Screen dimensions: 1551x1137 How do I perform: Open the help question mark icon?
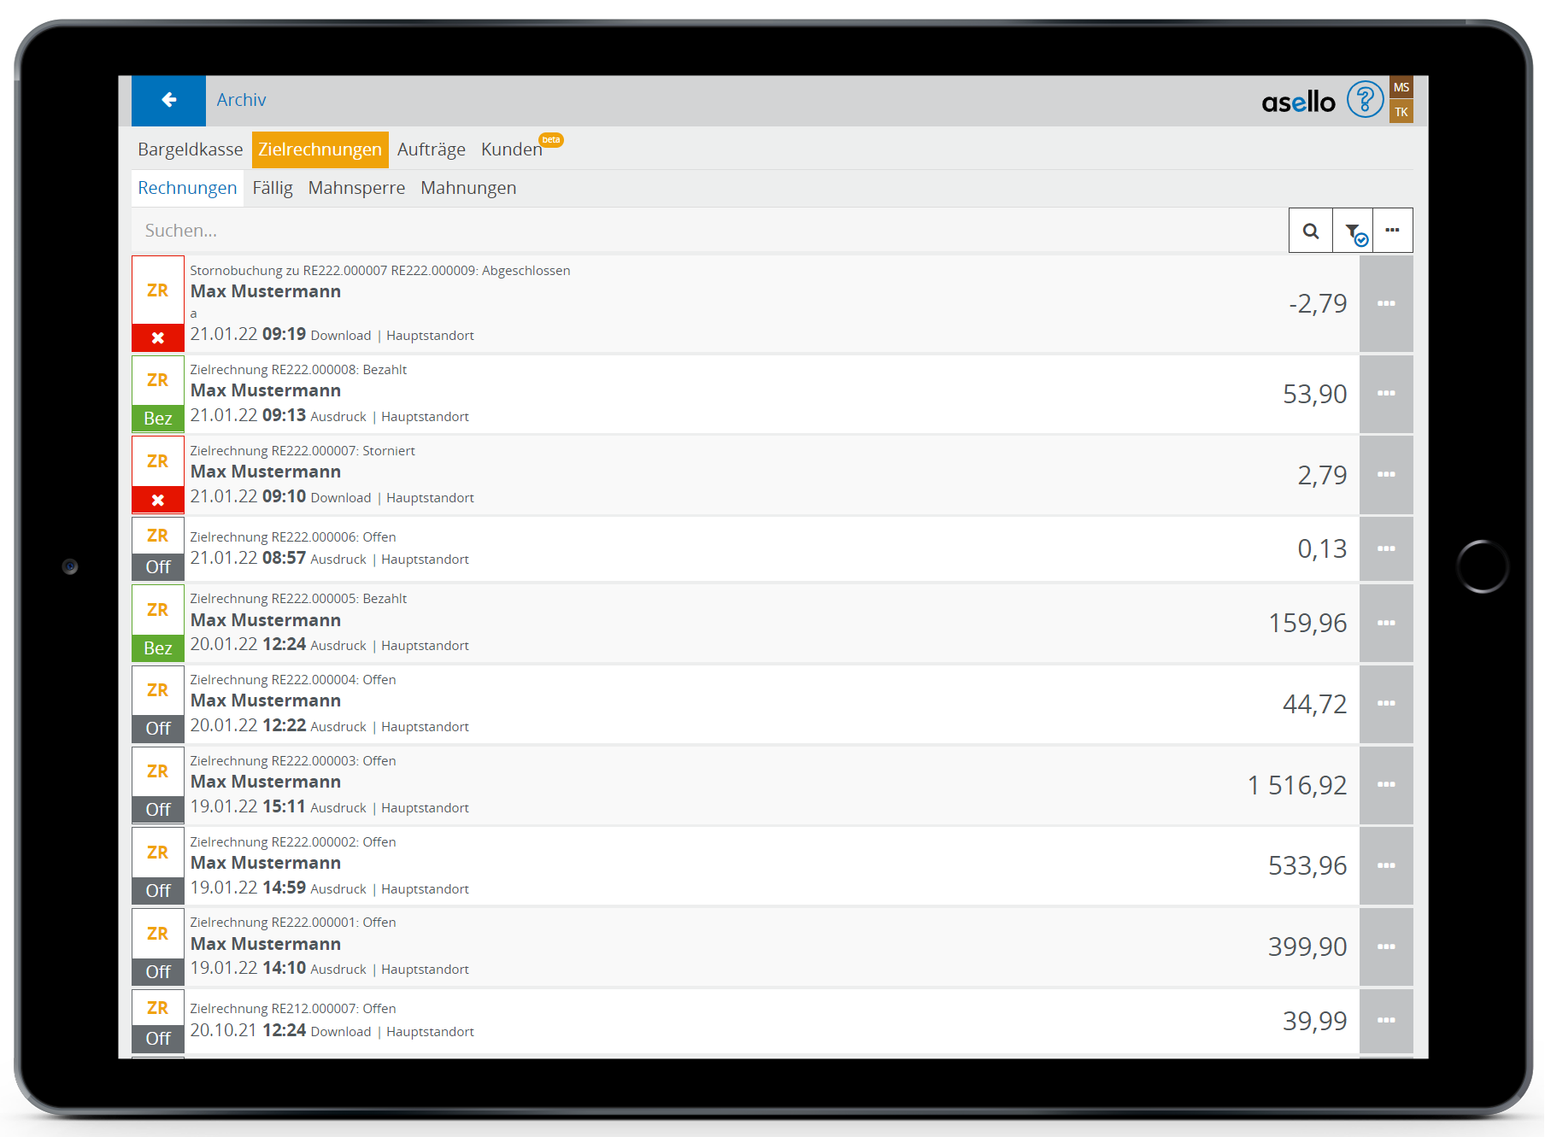tap(1364, 100)
